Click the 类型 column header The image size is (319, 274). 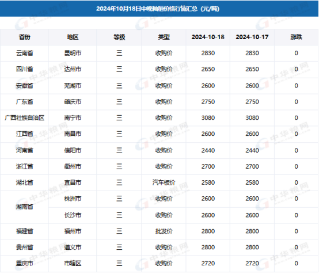click(164, 37)
